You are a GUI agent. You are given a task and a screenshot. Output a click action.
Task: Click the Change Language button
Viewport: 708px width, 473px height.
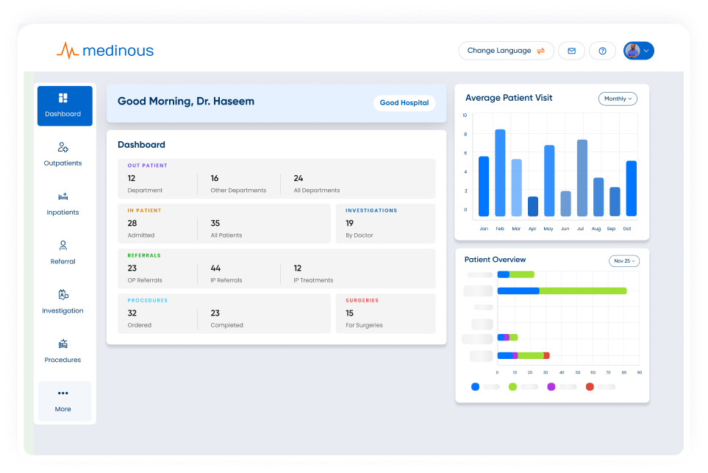click(x=506, y=51)
